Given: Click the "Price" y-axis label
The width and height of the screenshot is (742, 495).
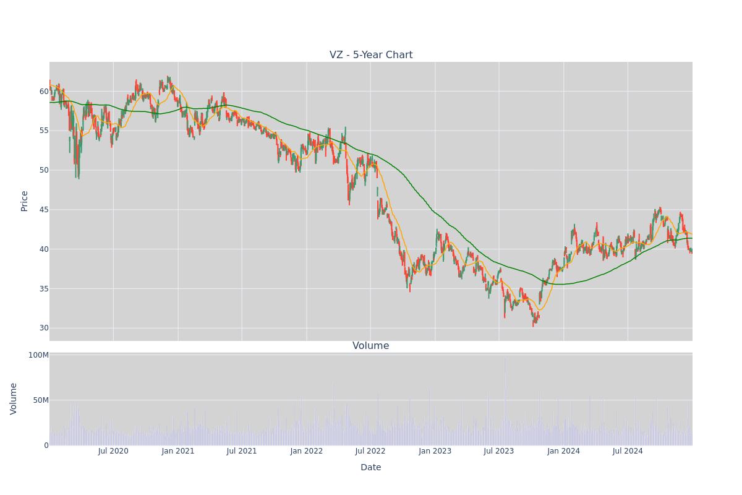Looking at the screenshot, I should click(25, 201).
